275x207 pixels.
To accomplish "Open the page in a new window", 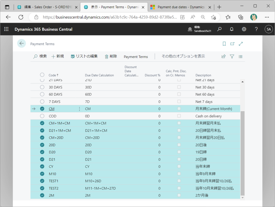I will tap(232, 44).
